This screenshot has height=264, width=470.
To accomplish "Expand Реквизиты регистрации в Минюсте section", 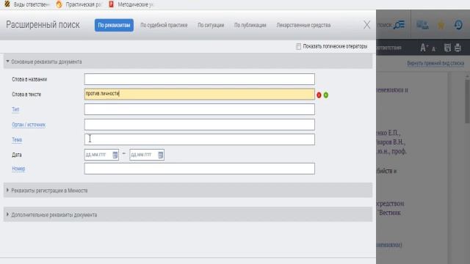I will (x=188, y=191).
